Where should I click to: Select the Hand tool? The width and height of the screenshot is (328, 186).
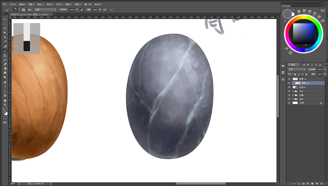5,100
